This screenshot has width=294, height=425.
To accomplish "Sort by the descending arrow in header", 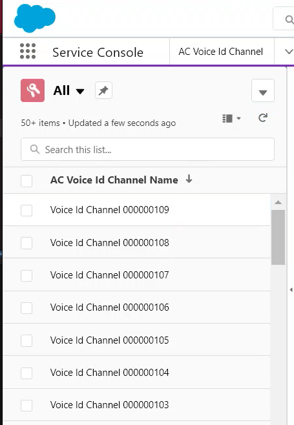I will (x=189, y=179).
